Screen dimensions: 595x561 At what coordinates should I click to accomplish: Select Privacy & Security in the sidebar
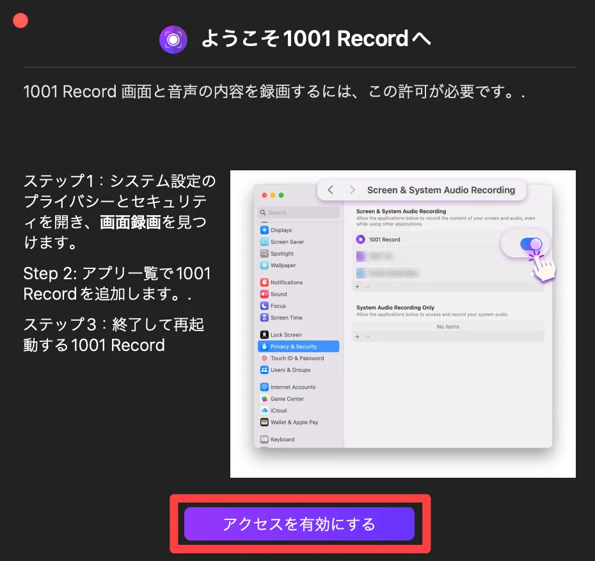(298, 346)
